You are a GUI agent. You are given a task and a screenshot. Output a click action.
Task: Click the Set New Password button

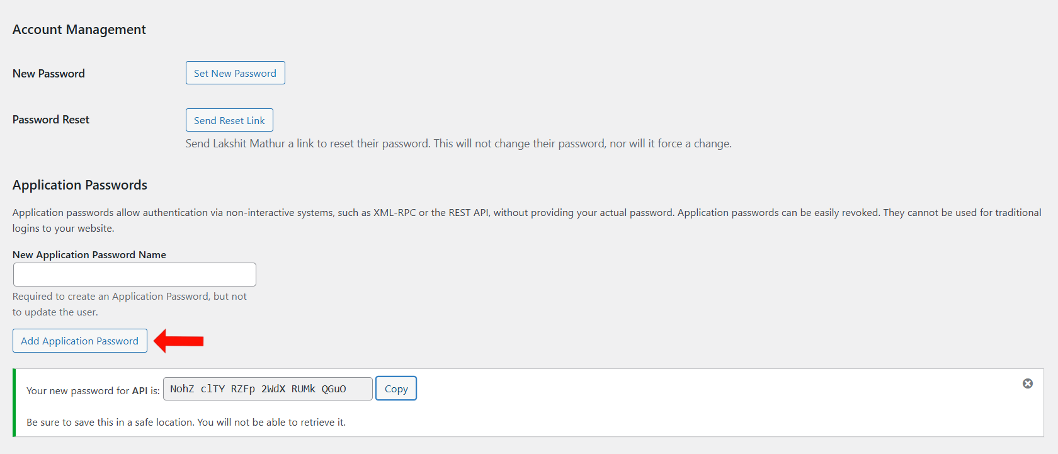point(235,73)
